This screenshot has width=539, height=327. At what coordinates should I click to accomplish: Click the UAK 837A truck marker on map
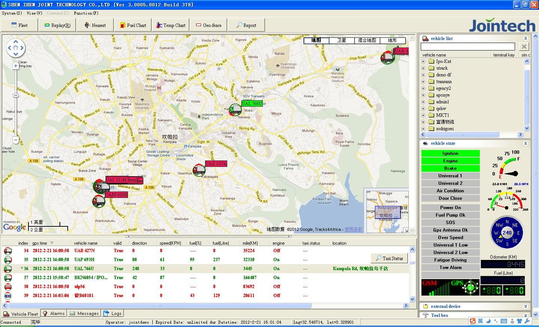(199, 170)
